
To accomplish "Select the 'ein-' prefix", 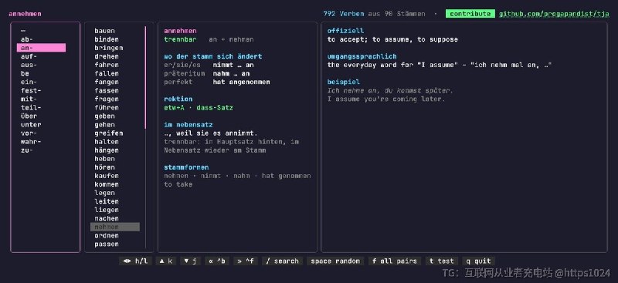I will [x=29, y=82].
